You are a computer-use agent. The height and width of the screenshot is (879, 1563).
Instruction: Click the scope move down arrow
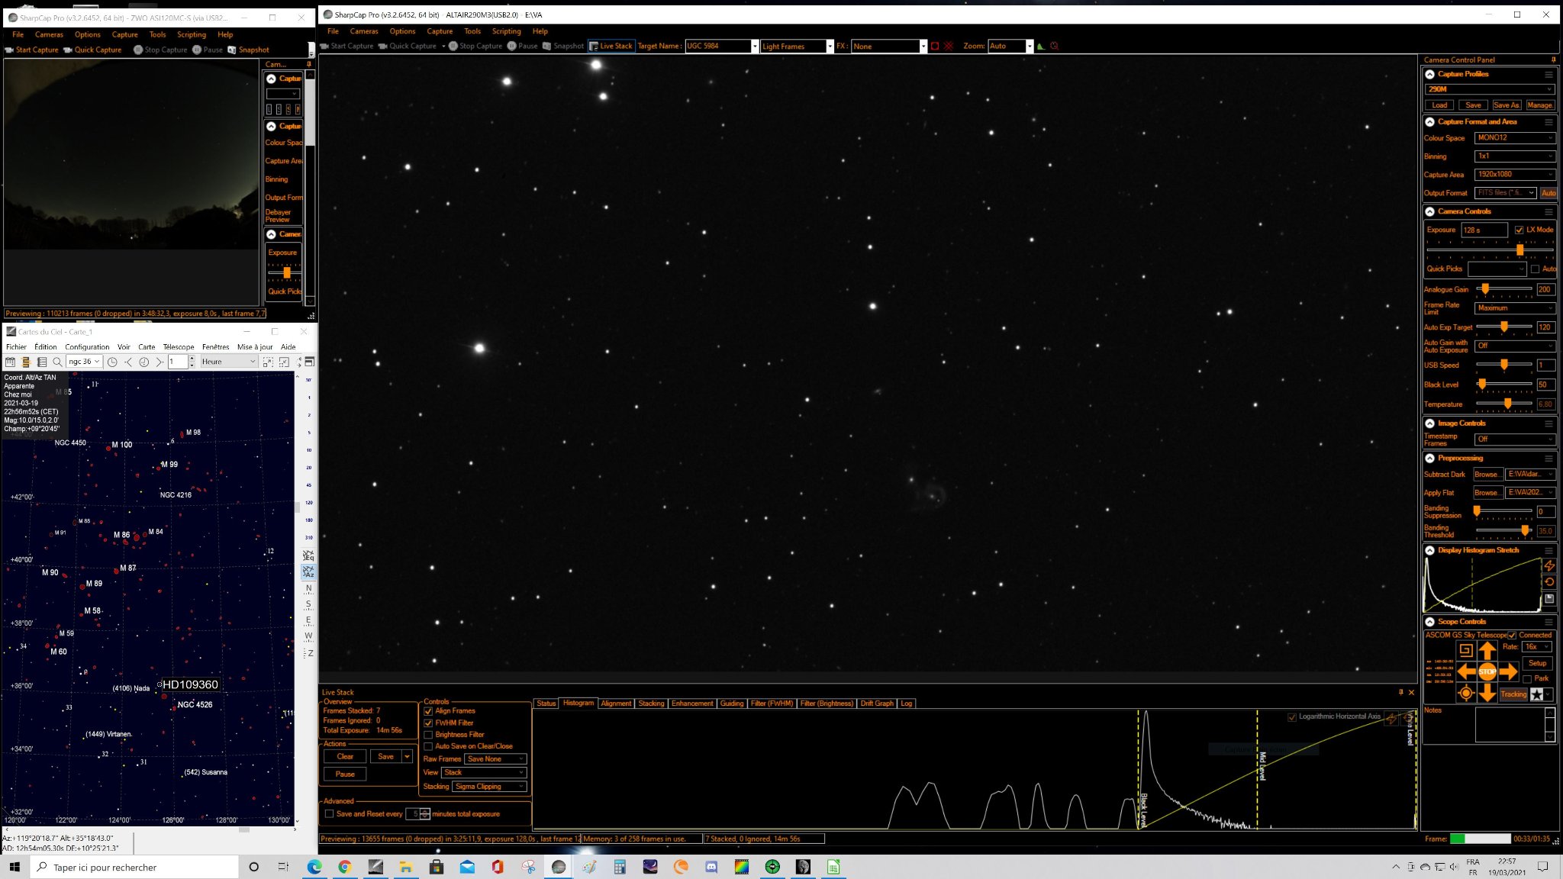[1487, 693]
